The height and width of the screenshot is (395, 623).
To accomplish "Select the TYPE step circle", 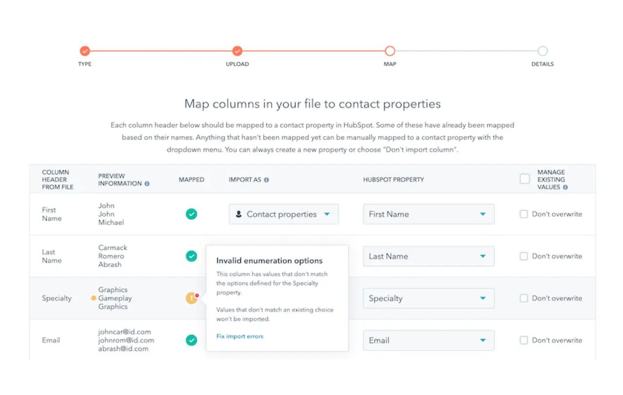I will 85,51.
